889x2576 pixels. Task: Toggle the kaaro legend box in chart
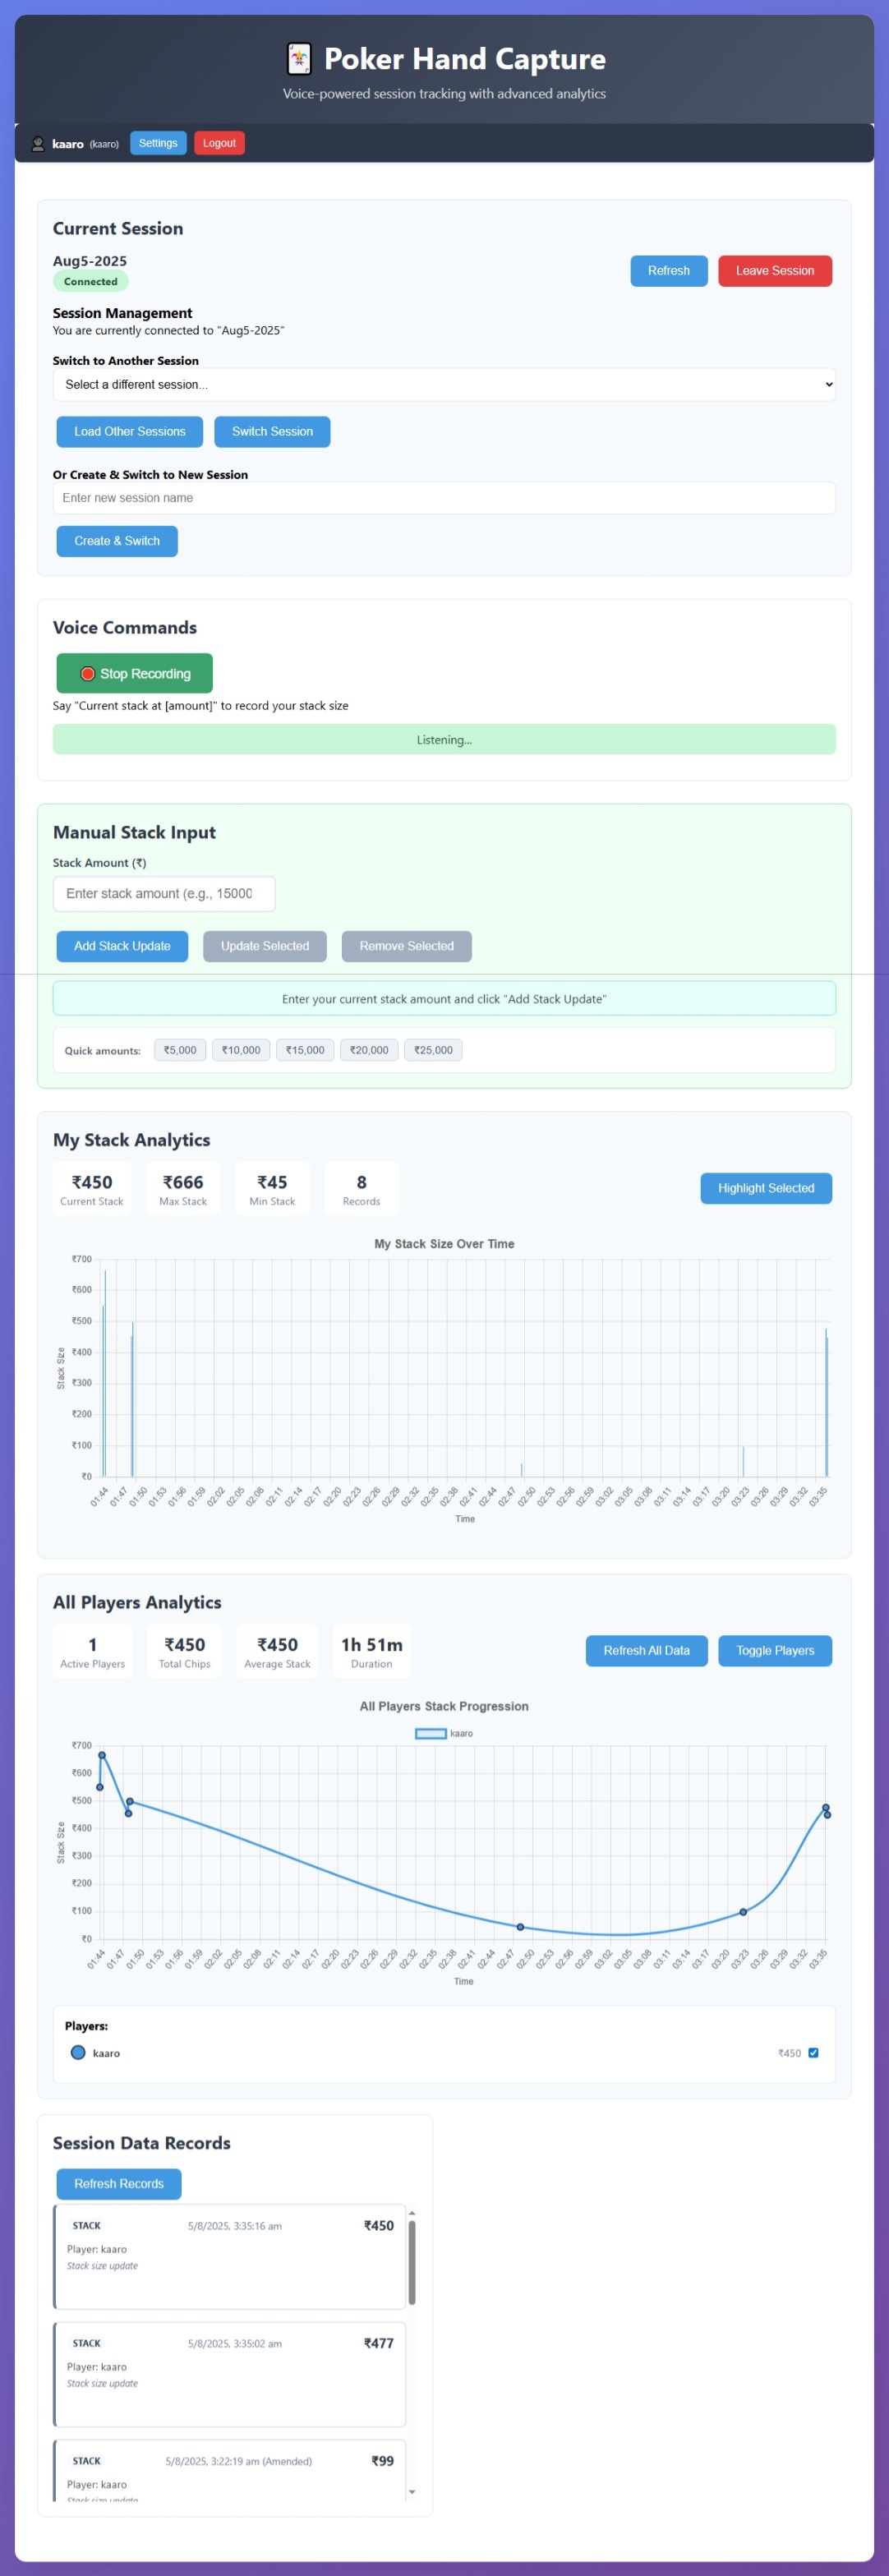click(430, 1734)
